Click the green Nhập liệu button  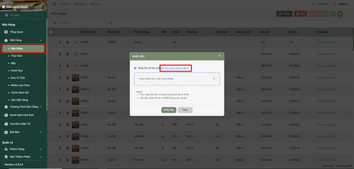click(169, 110)
